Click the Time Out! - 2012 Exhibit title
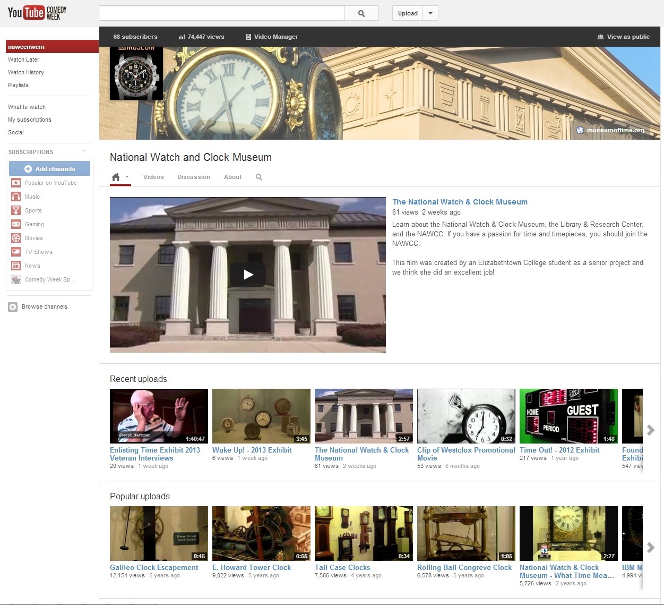This screenshot has height=605, width=664. tap(559, 450)
